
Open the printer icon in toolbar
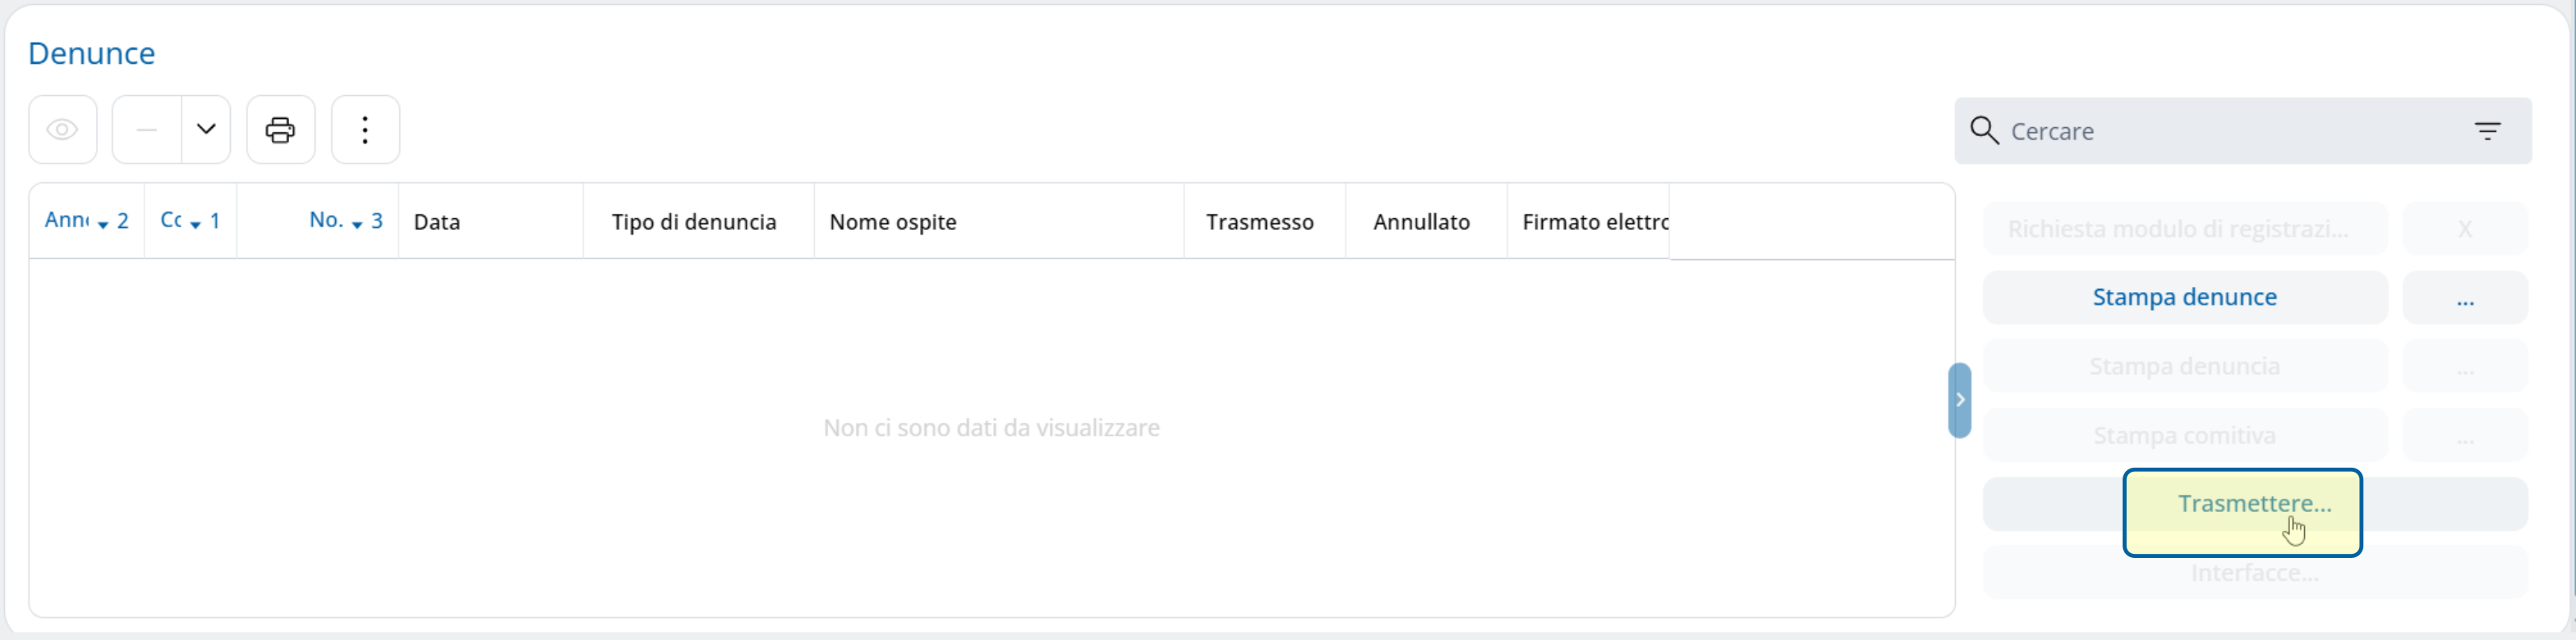[x=280, y=130]
